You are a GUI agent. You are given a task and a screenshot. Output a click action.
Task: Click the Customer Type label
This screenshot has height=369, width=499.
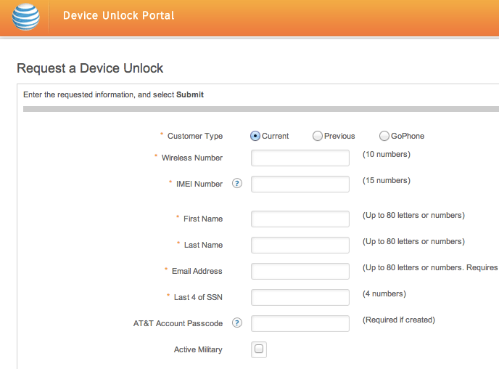click(x=194, y=136)
